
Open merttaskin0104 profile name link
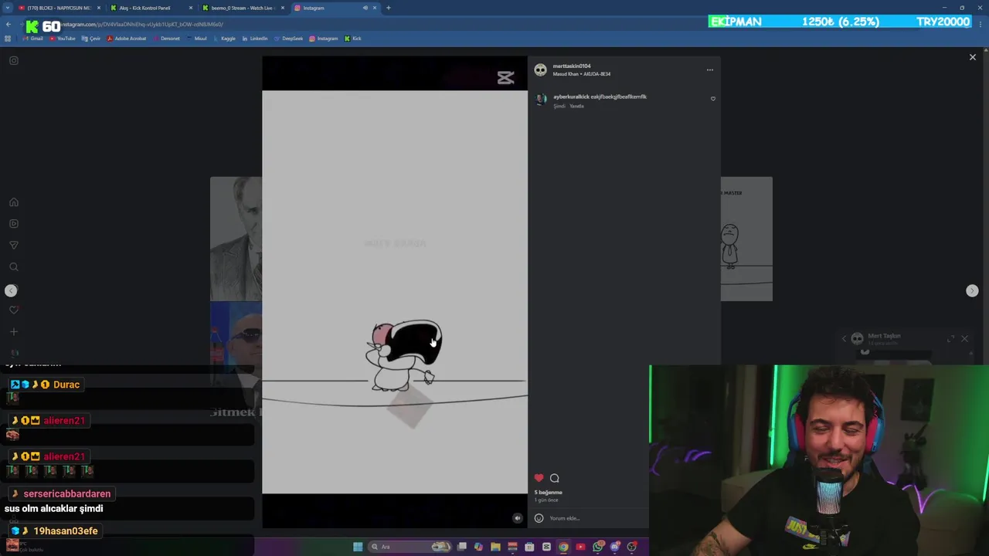pos(572,66)
